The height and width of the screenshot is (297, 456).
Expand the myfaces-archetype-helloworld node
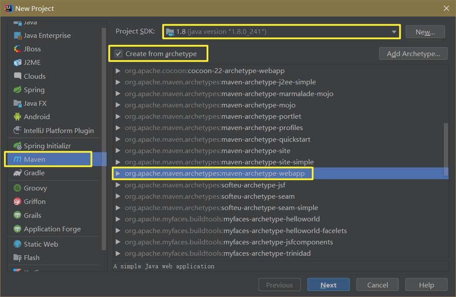(118, 219)
